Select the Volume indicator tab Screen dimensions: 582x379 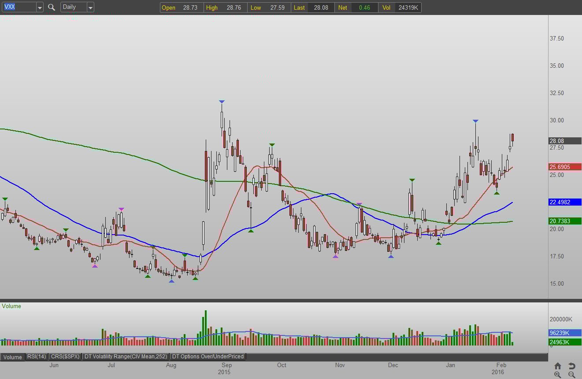13,357
